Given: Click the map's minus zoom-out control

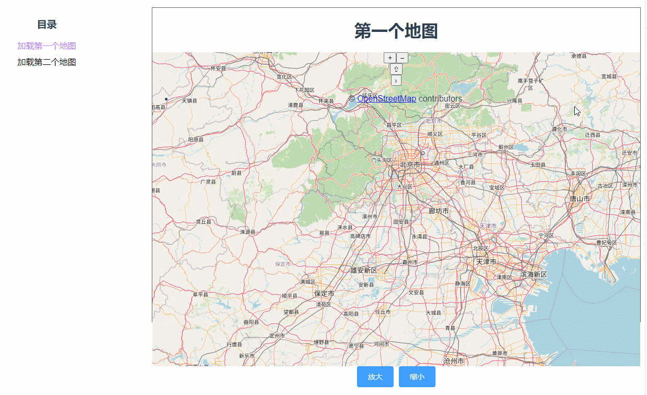Looking at the screenshot, I should 402,58.
